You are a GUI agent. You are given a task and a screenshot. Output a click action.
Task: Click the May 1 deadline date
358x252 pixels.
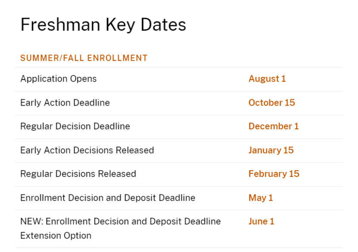pyautogui.click(x=261, y=198)
